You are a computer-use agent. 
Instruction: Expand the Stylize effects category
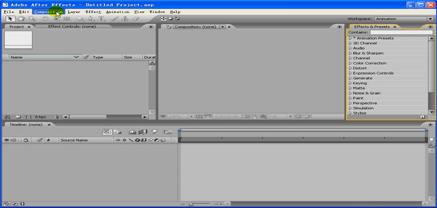[350, 113]
